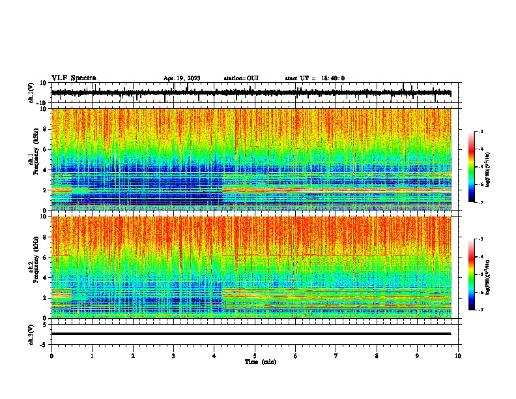Click time axis tick label "5"
The height and width of the screenshot is (399, 516).
pyautogui.click(x=255, y=356)
